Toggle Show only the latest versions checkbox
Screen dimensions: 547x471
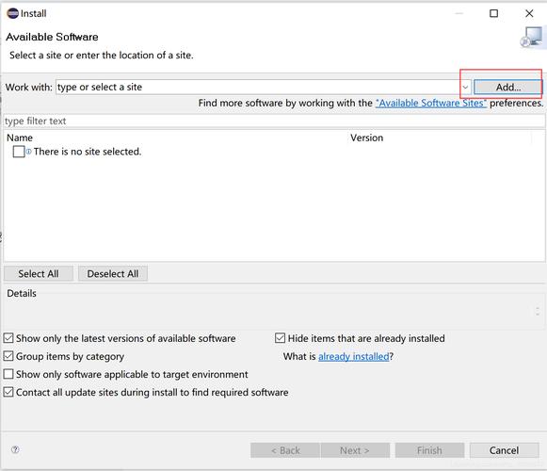[8, 338]
